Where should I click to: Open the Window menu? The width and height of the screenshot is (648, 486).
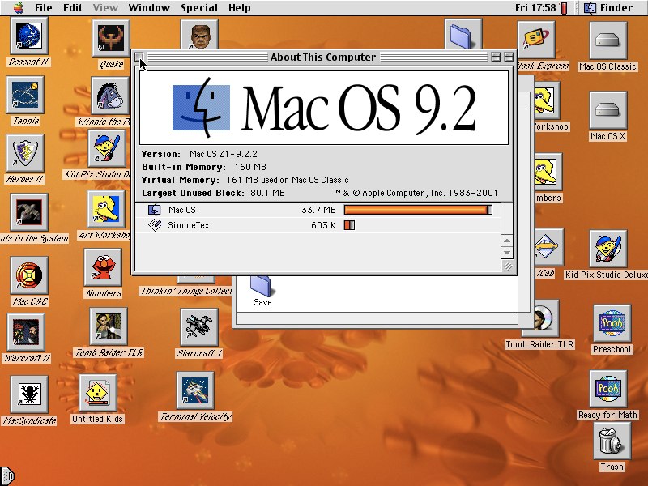point(149,8)
